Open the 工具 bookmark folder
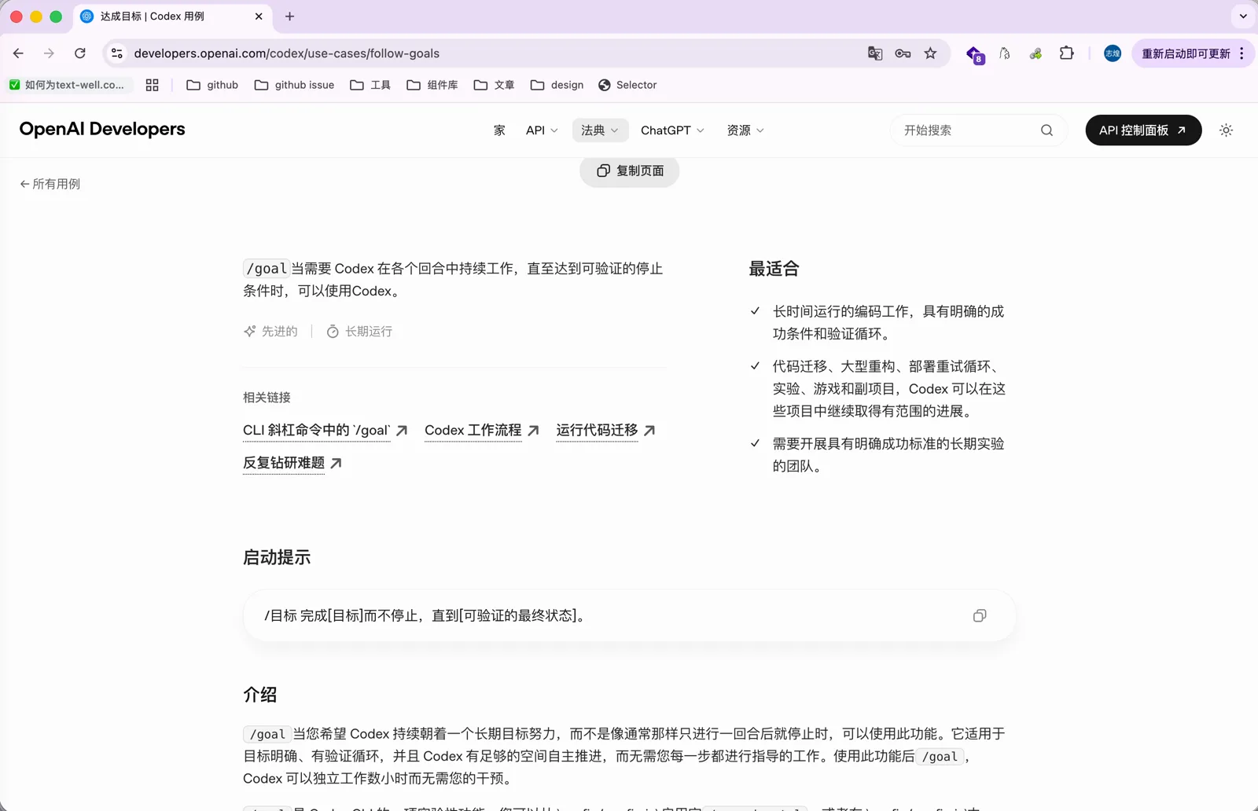 pyautogui.click(x=370, y=85)
